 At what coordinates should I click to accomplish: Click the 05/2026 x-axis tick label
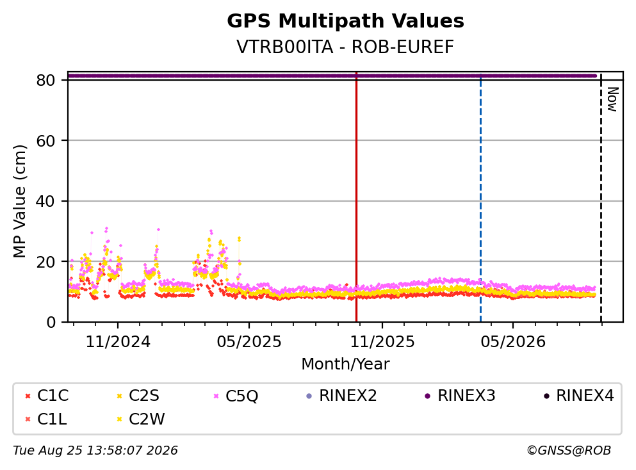pos(513,342)
